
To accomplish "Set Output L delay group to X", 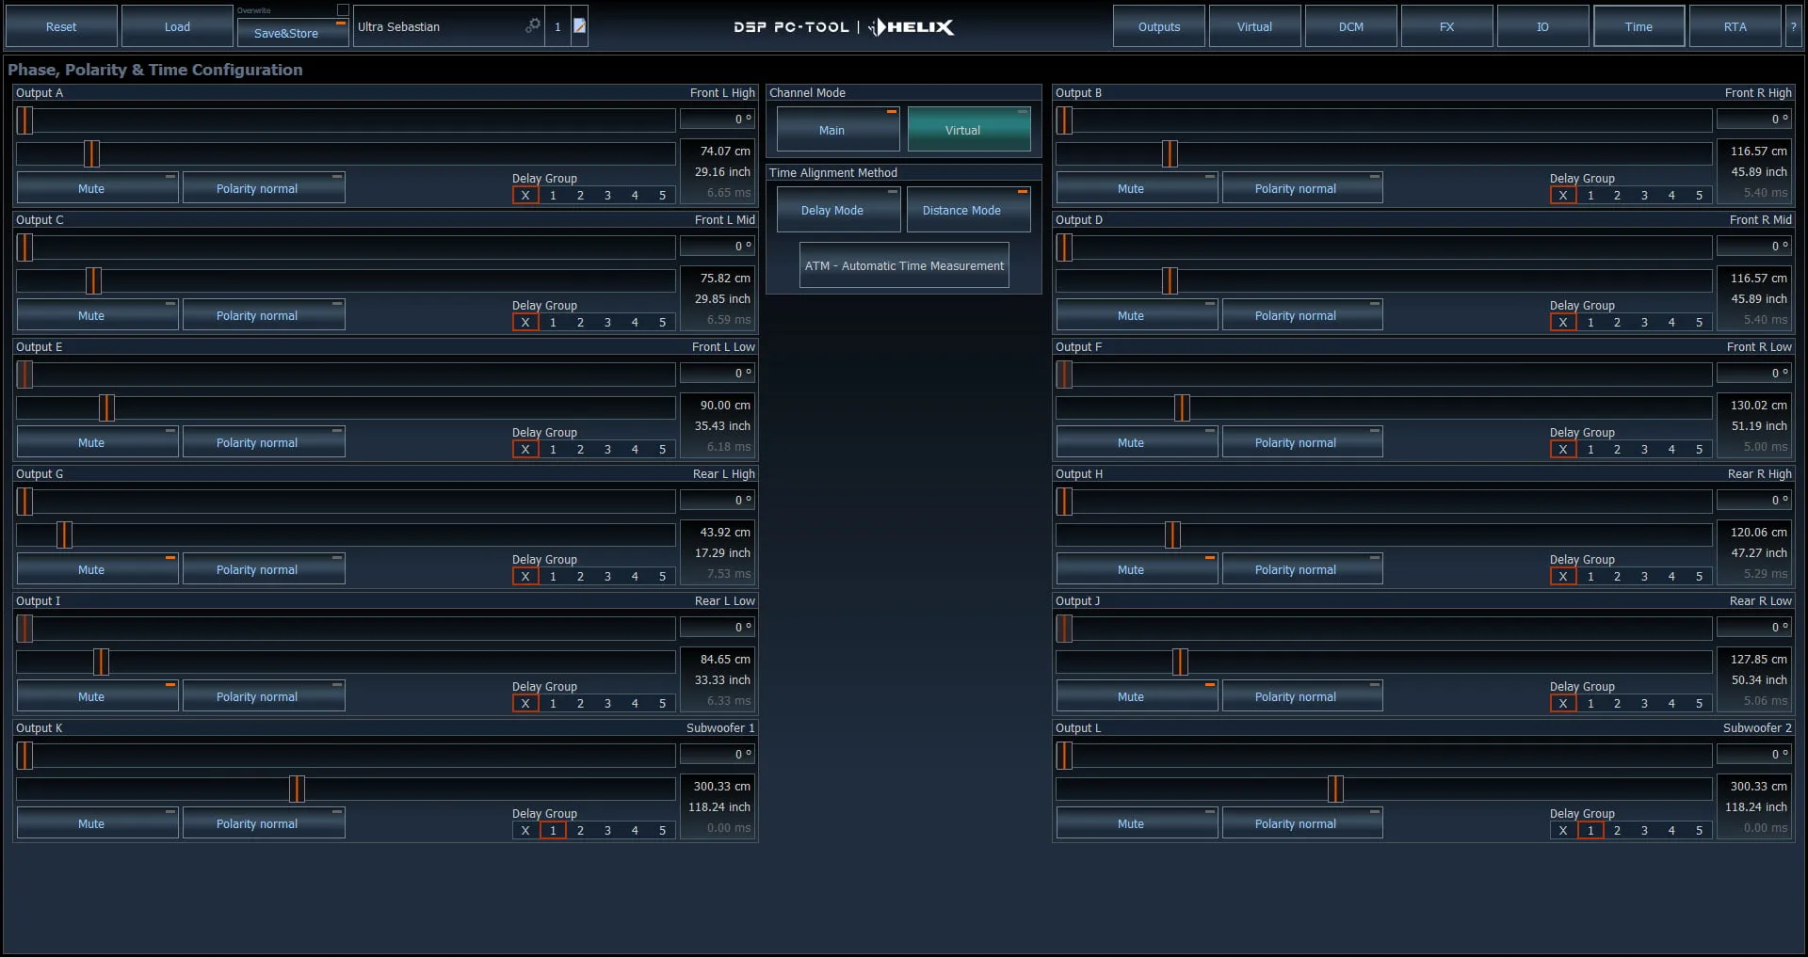I will 1563,830.
